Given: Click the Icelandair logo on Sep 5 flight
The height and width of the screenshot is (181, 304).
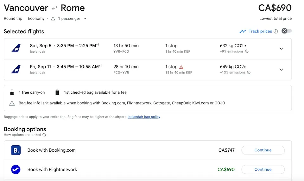Looking at the screenshot, I should tap(16, 48).
